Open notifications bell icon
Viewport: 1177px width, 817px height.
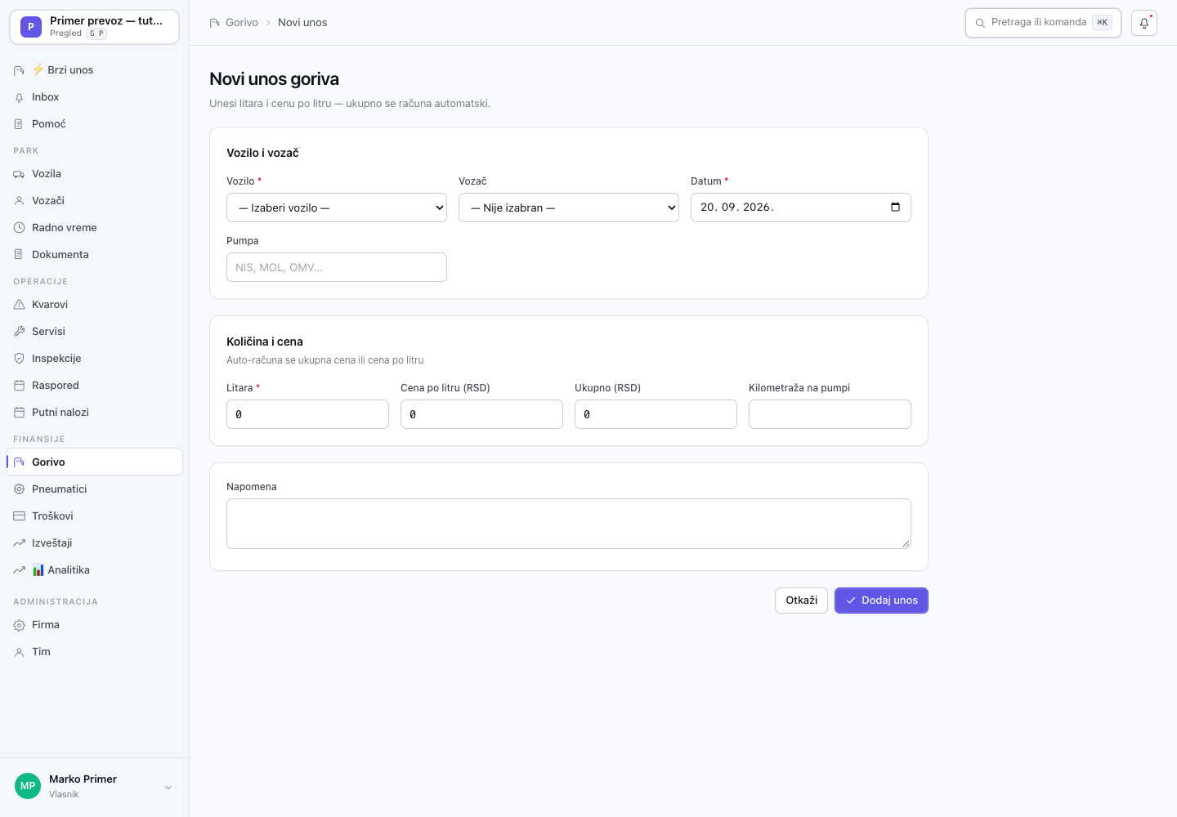1144,23
